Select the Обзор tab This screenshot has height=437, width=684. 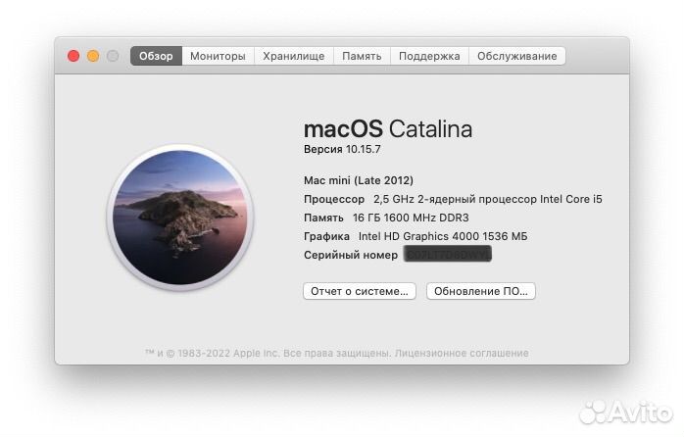pyautogui.click(x=156, y=56)
